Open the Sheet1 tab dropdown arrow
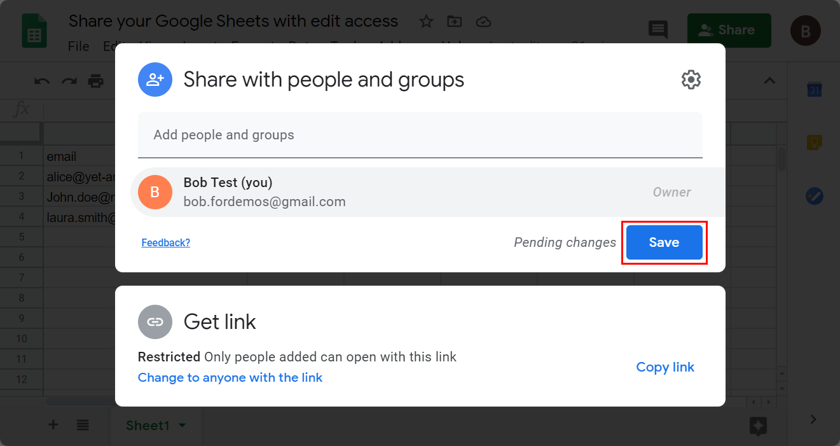840x446 pixels. tap(182, 425)
